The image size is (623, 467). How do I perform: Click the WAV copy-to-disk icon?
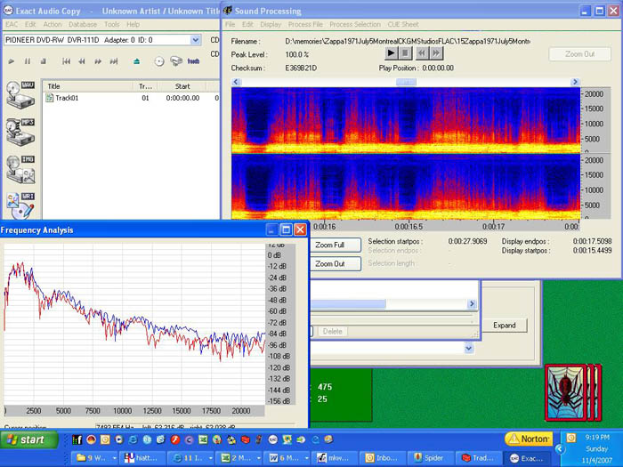20,94
